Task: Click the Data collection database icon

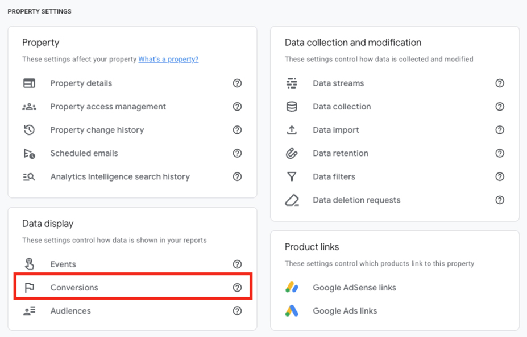Action: (292, 107)
